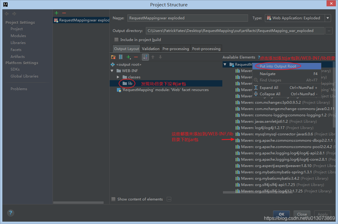
Task: Enable the Include in project build checkbox
Action: (x=116, y=39)
